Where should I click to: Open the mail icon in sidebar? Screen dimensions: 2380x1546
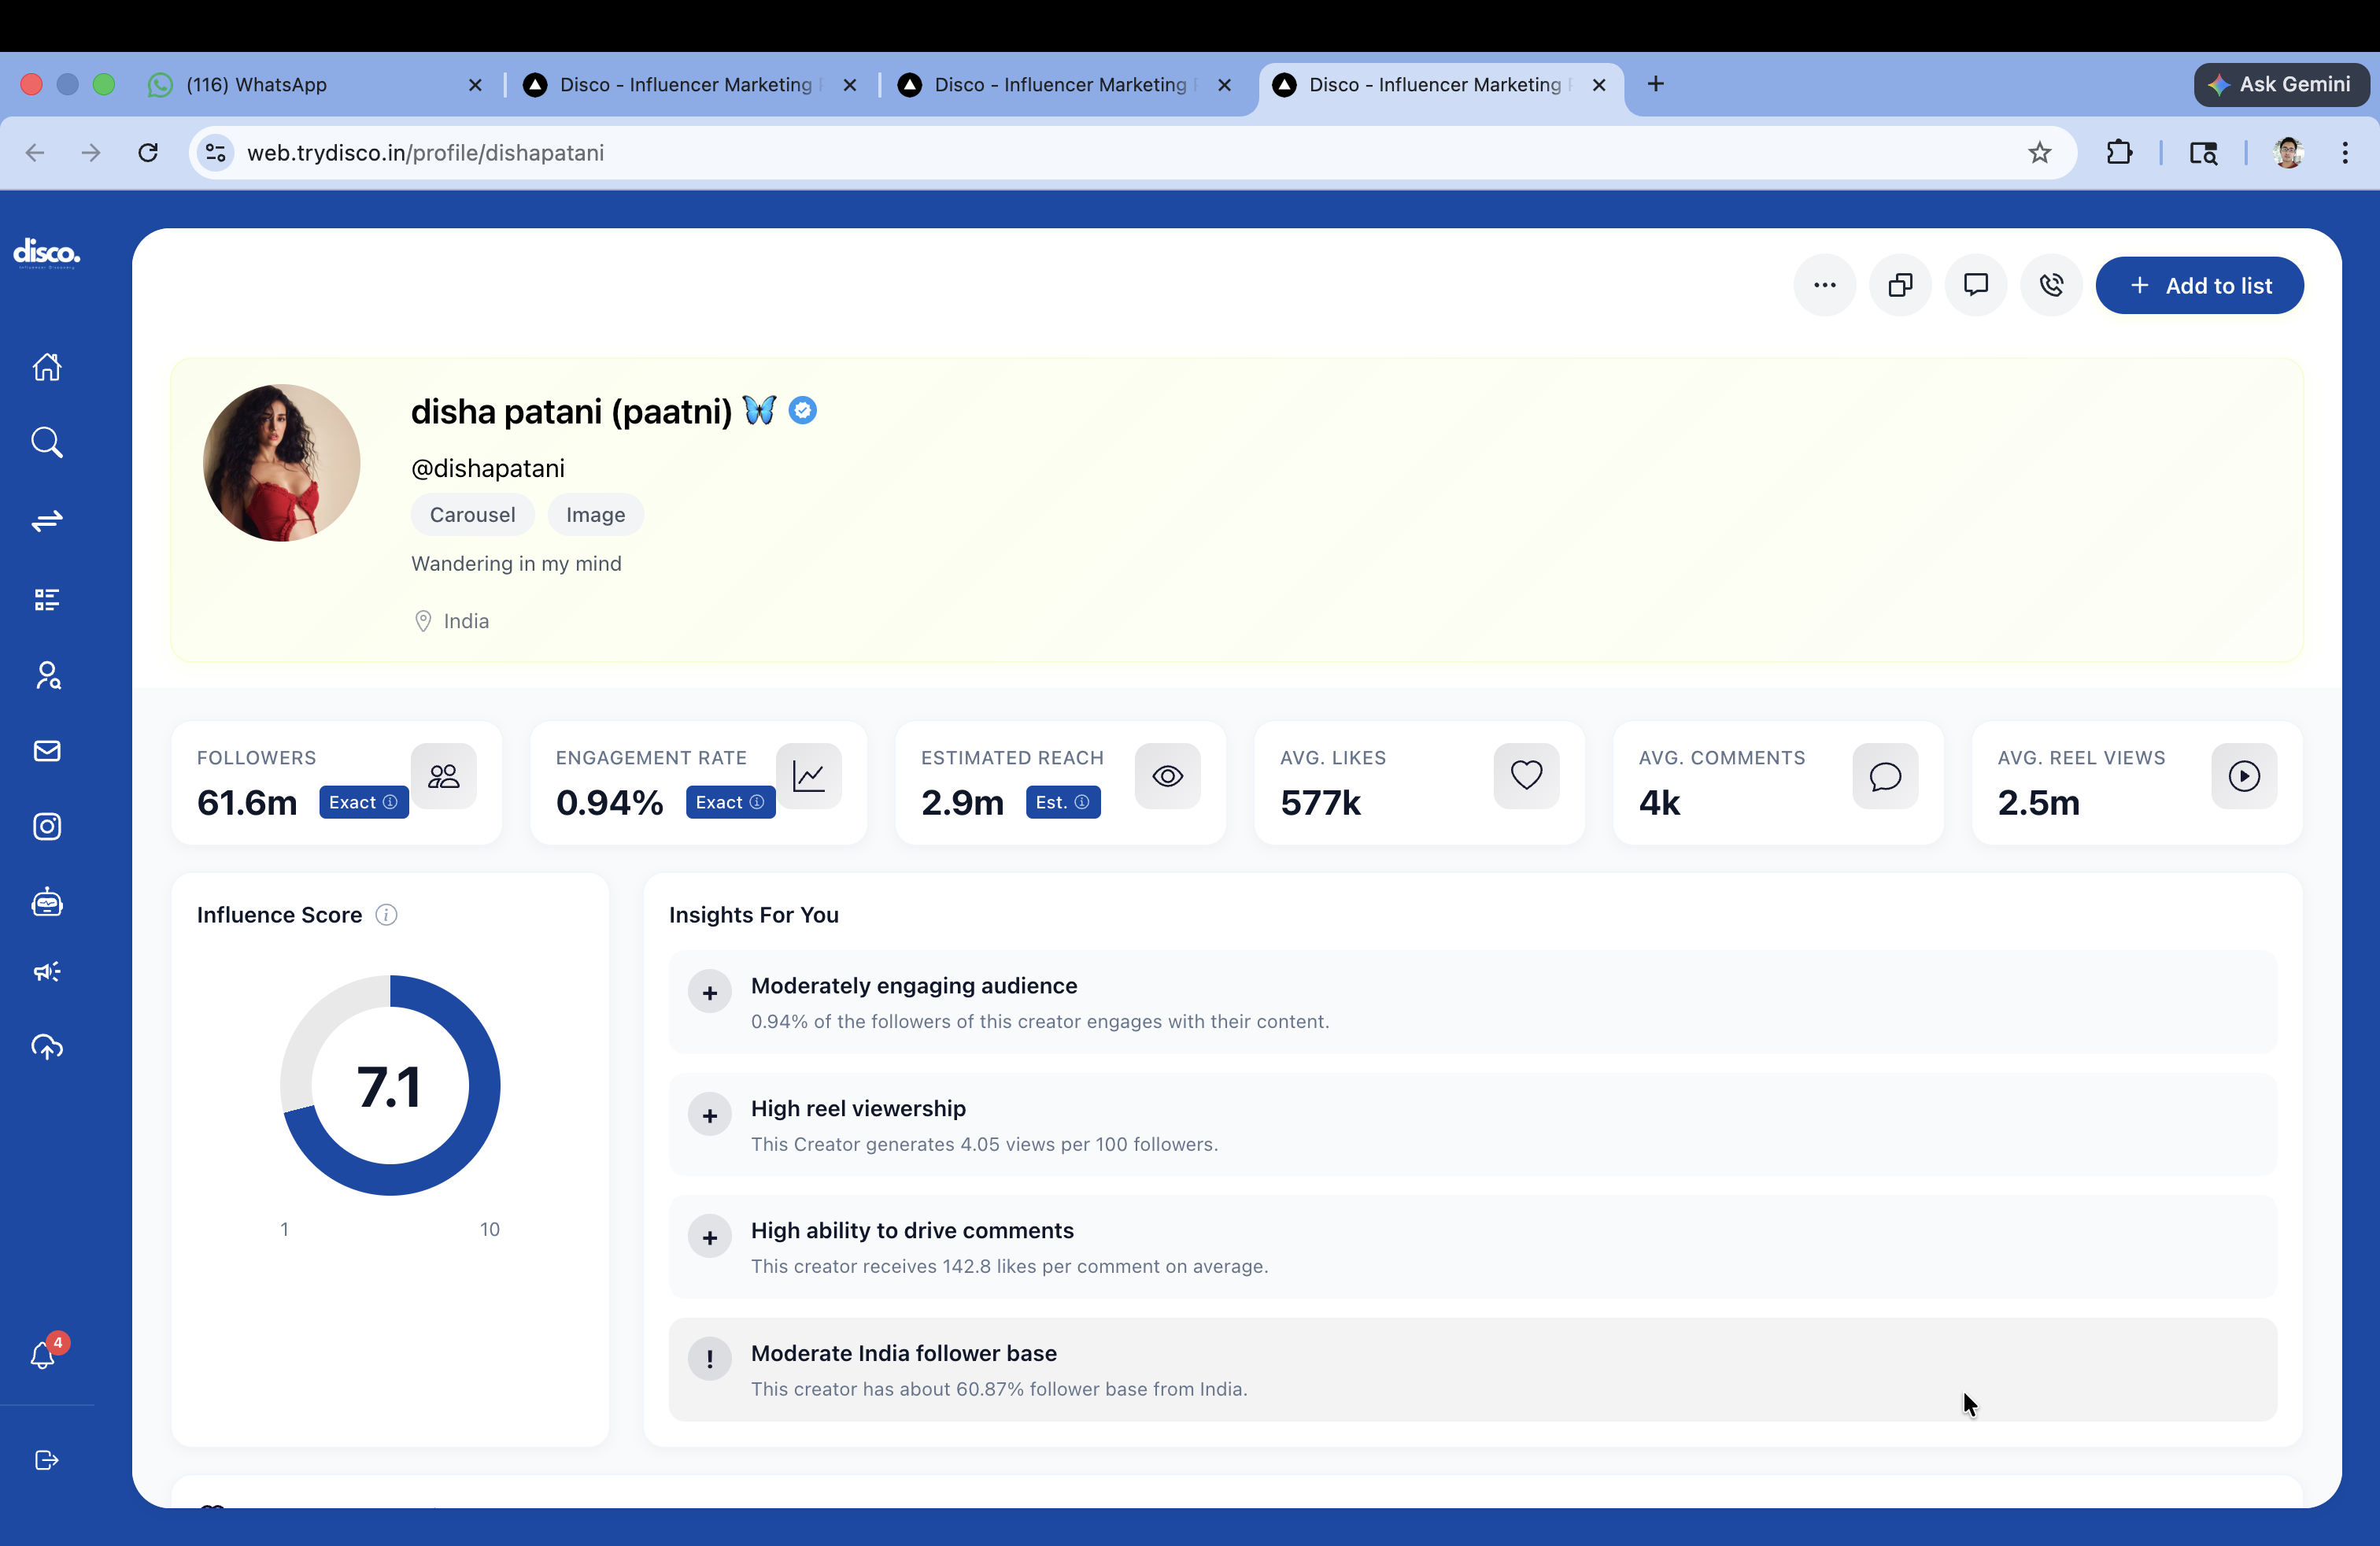pos(47,751)
